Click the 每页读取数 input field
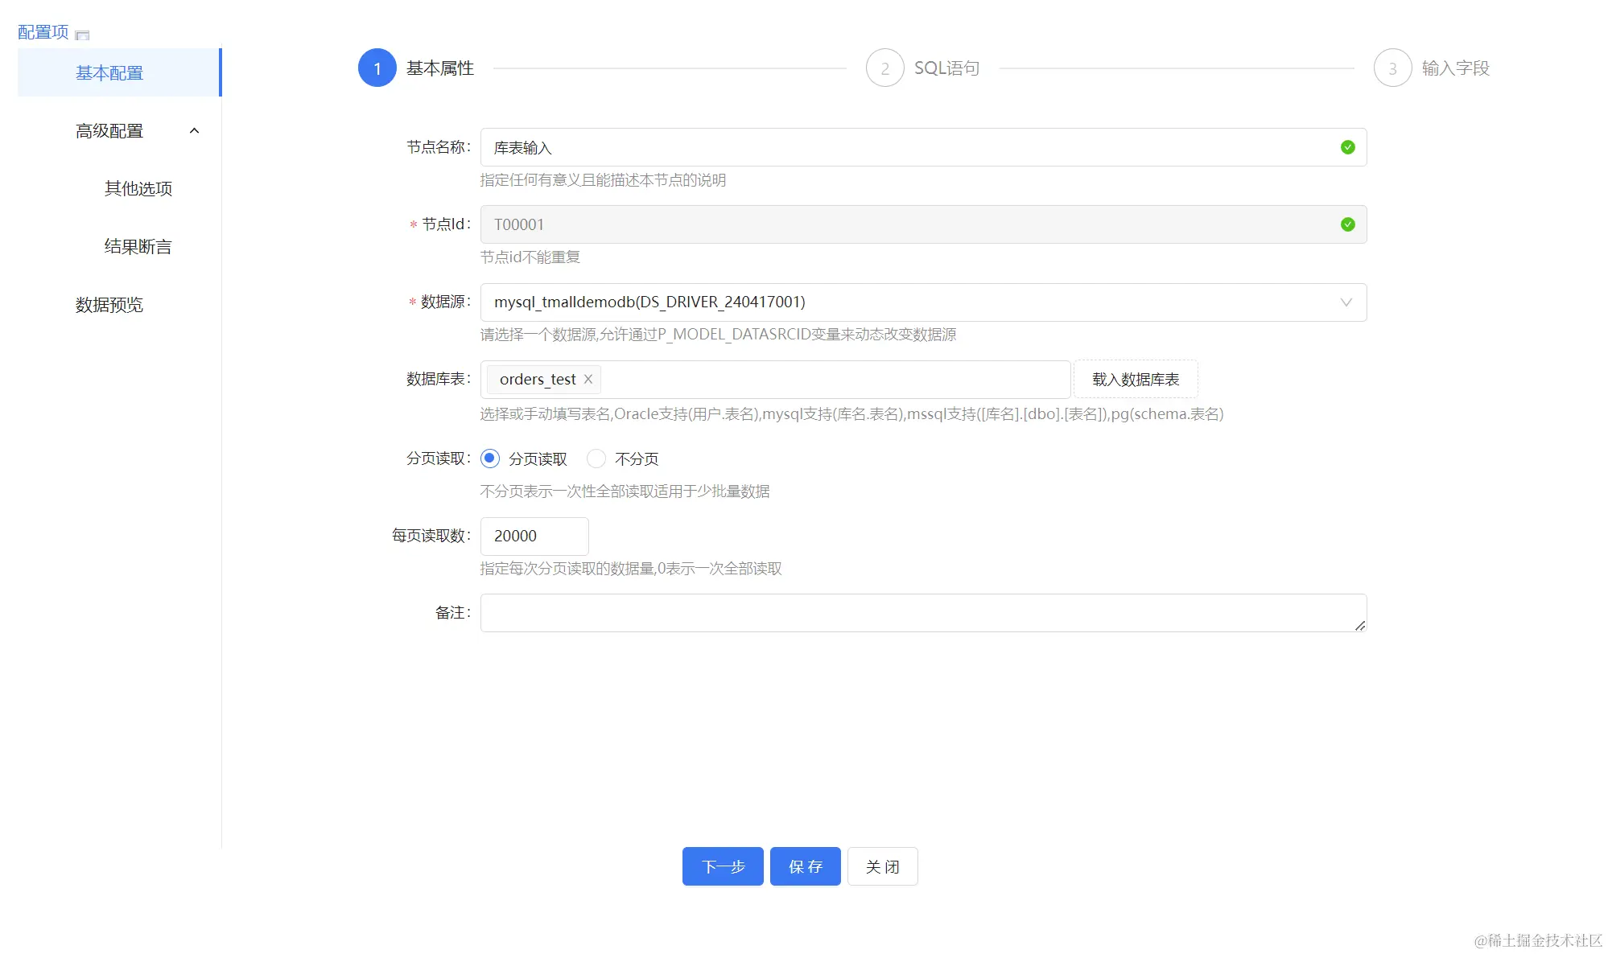 coord(534,536)
